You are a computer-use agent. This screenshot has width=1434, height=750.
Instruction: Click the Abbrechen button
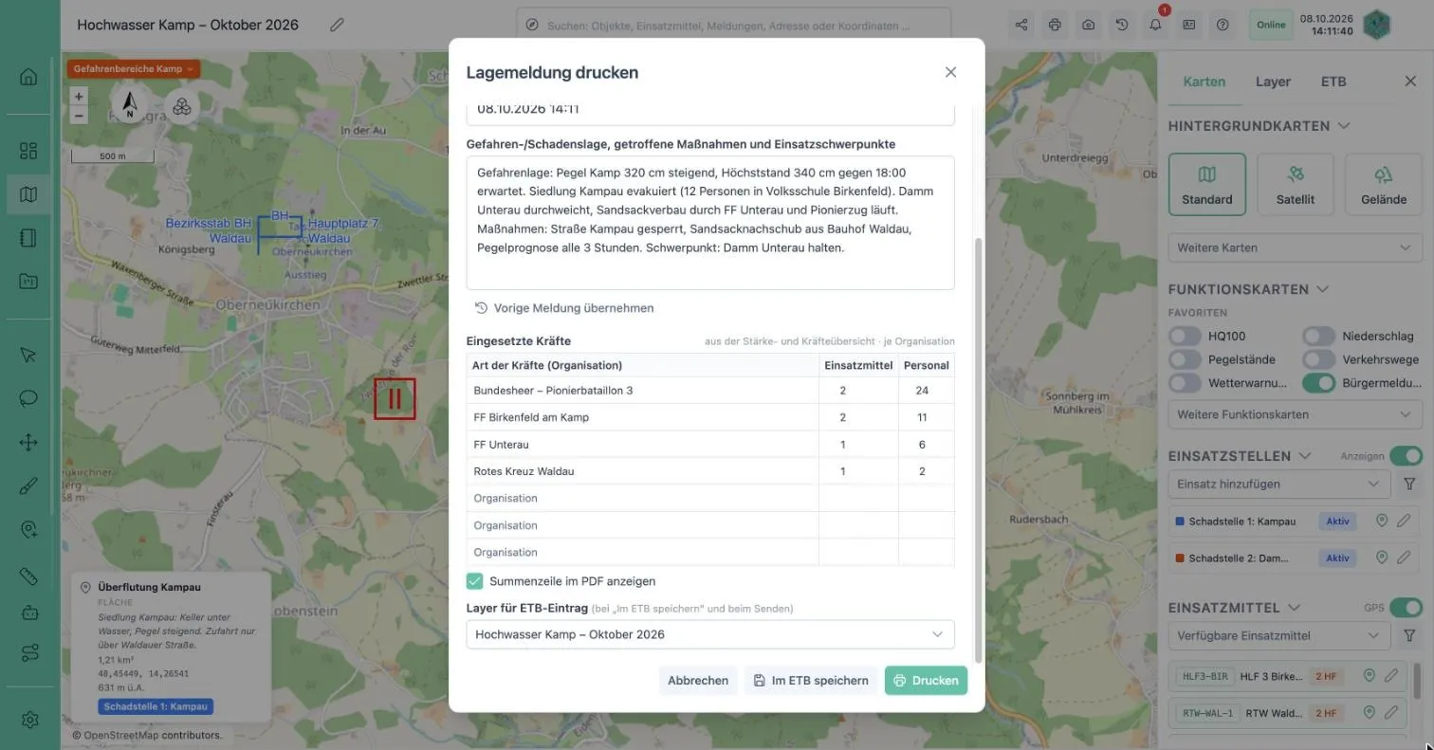pyautogui.click(x=698, y=680)
